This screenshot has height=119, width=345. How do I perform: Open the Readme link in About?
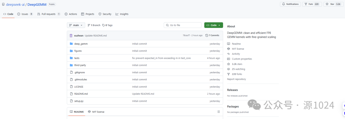click(234, 44)
